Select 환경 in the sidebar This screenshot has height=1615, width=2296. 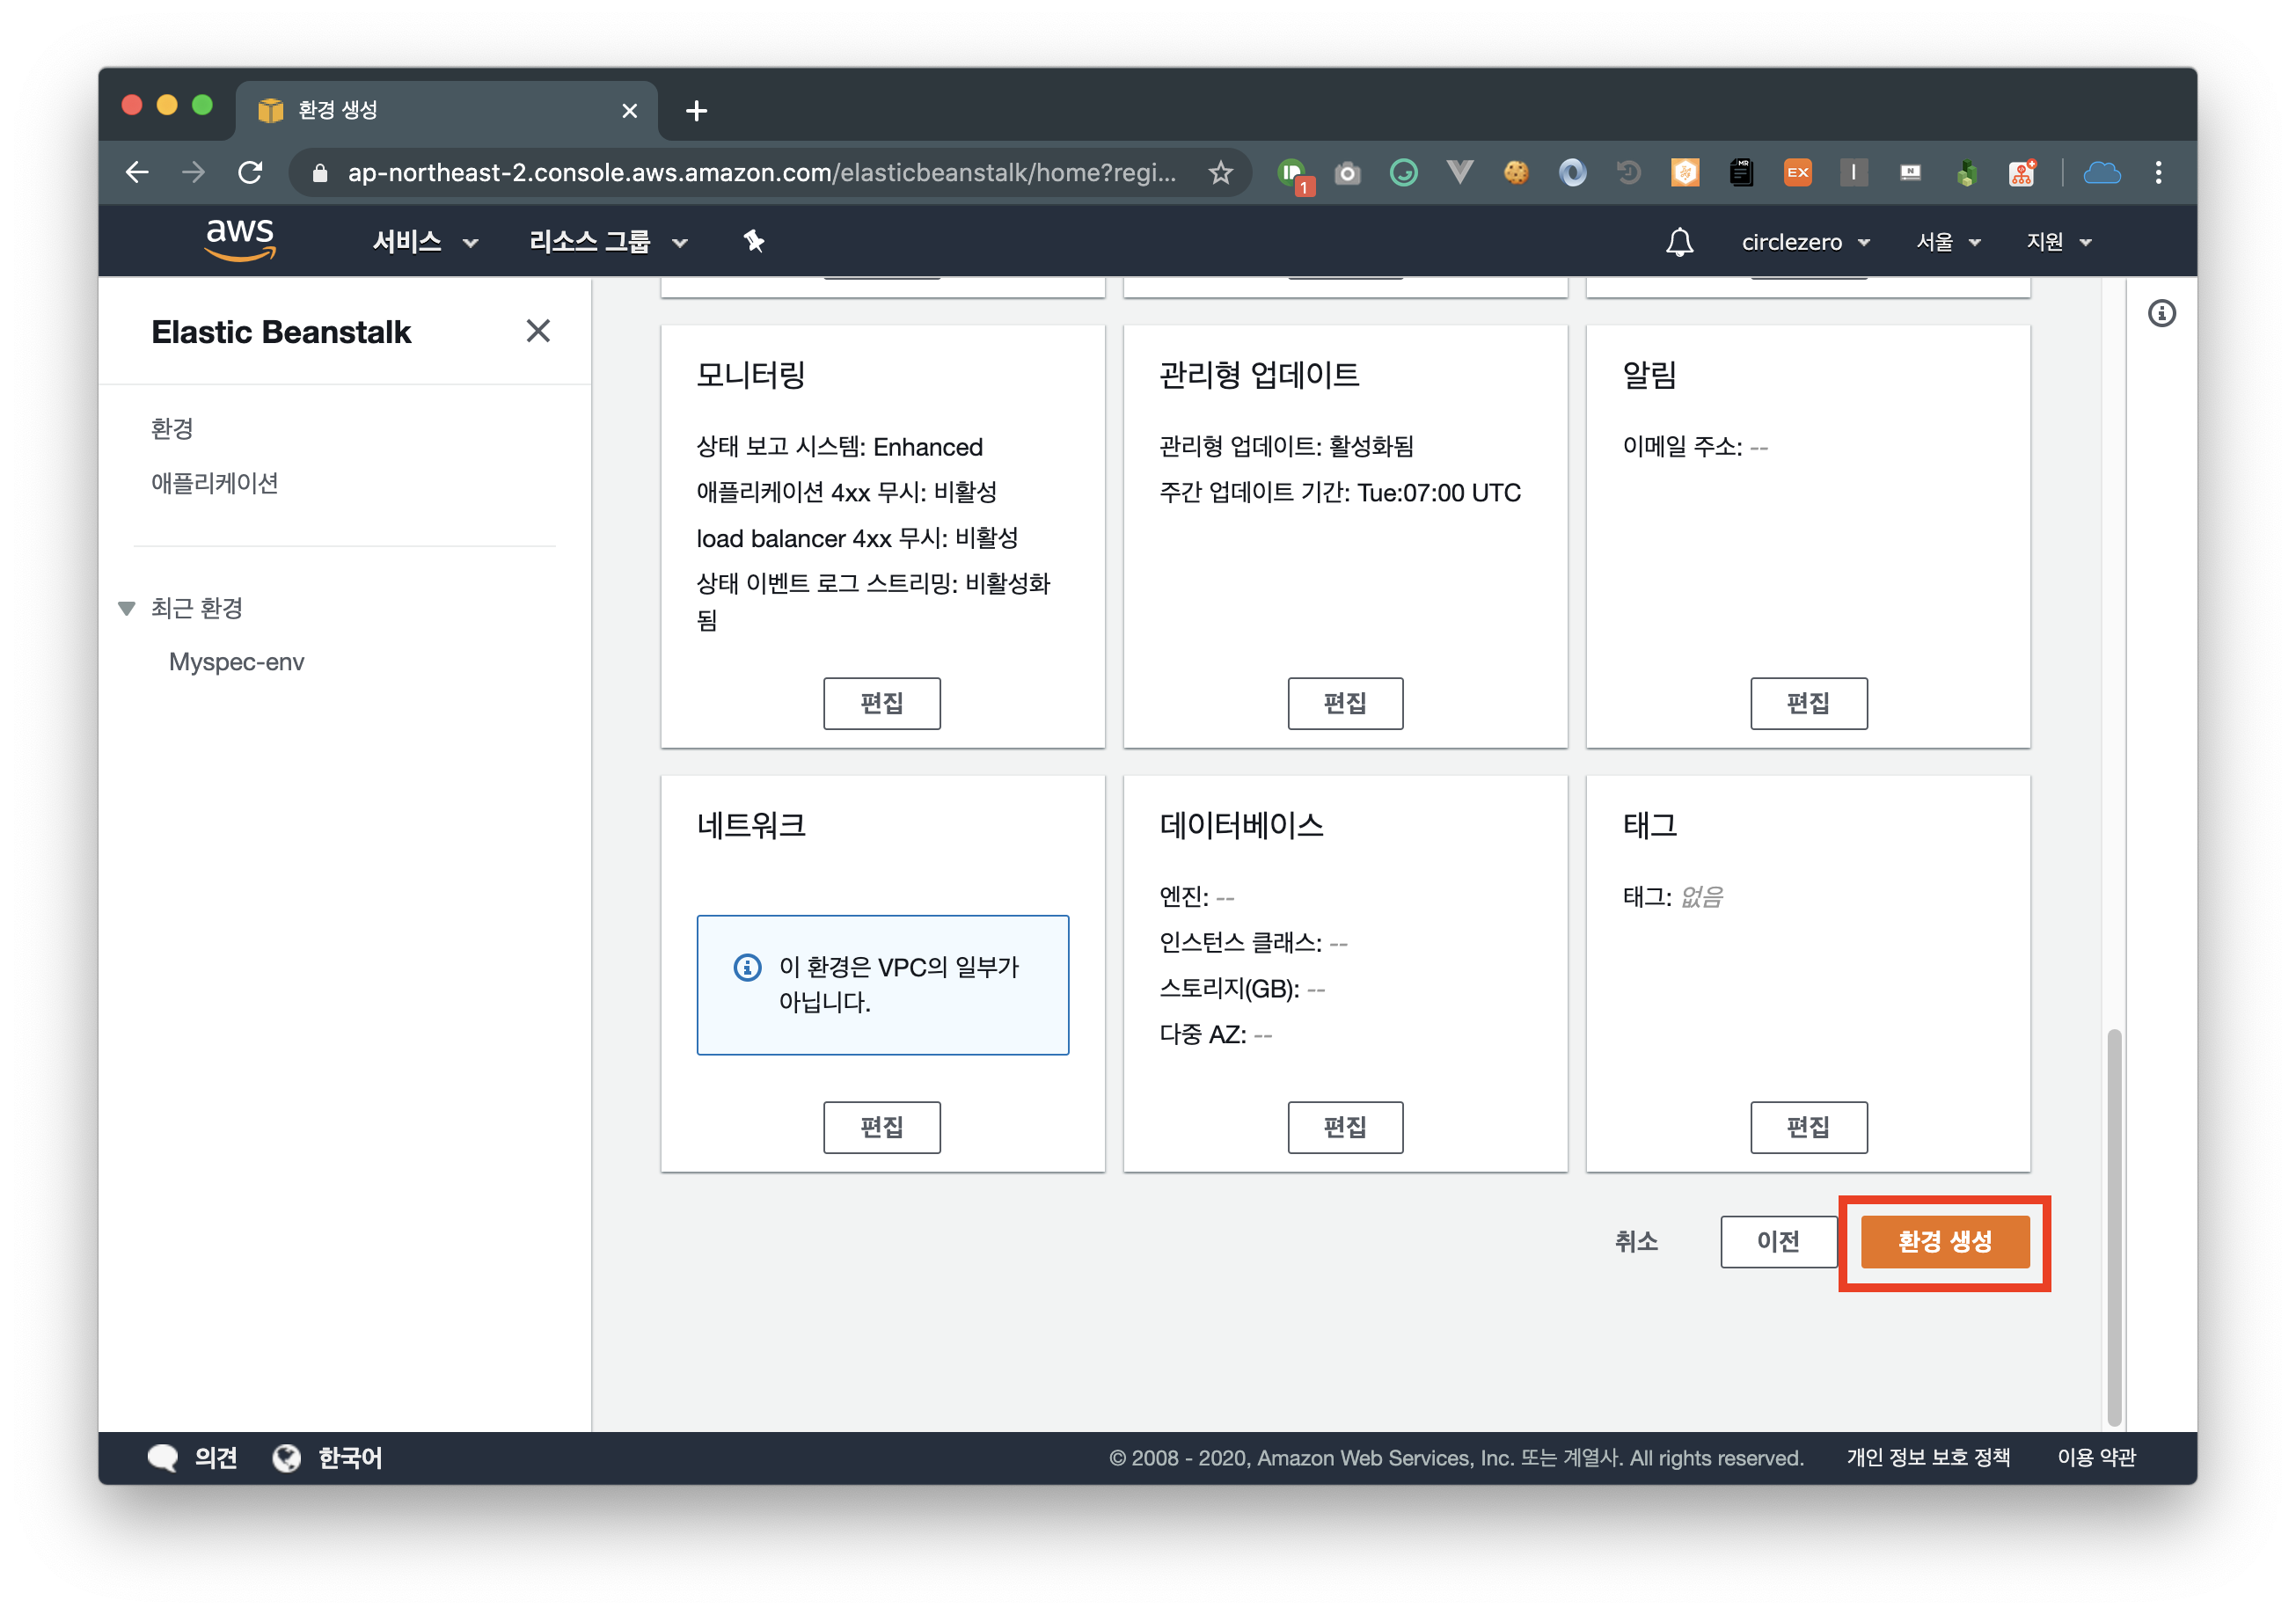coord(172,429)
